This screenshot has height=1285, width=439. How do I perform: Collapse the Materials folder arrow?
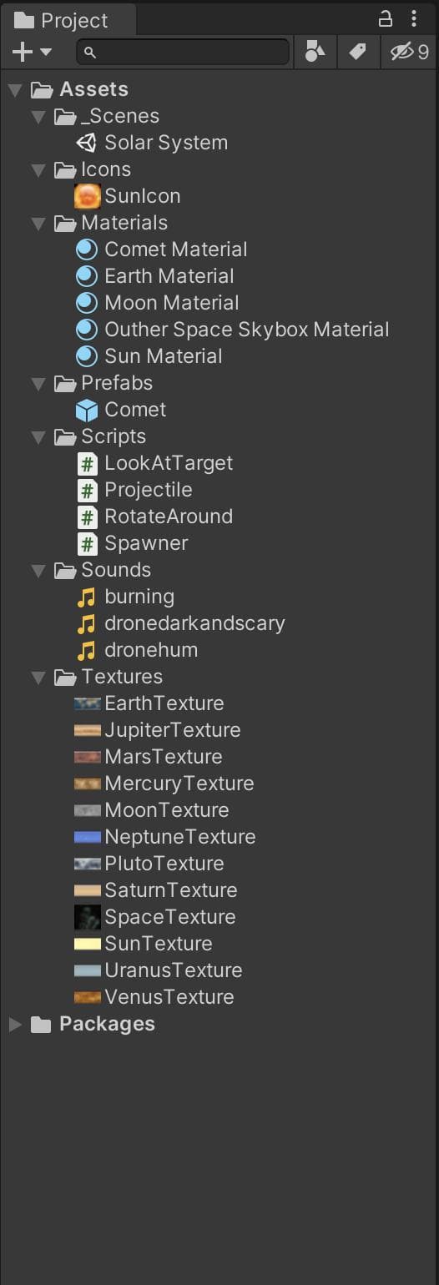click(x=38, y=223)
